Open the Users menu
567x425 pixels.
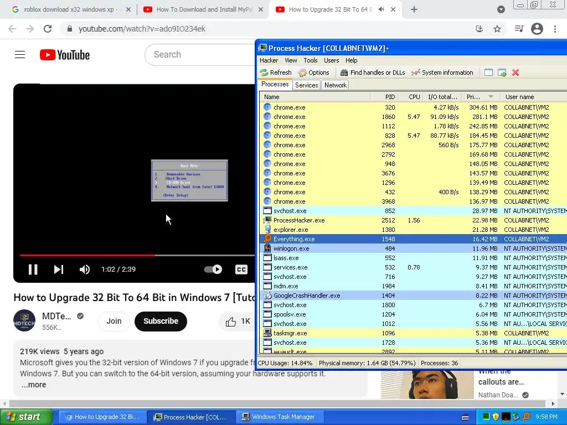coord(331,60)
